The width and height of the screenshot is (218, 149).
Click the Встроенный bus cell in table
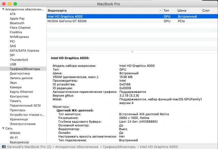click(187, 16)
